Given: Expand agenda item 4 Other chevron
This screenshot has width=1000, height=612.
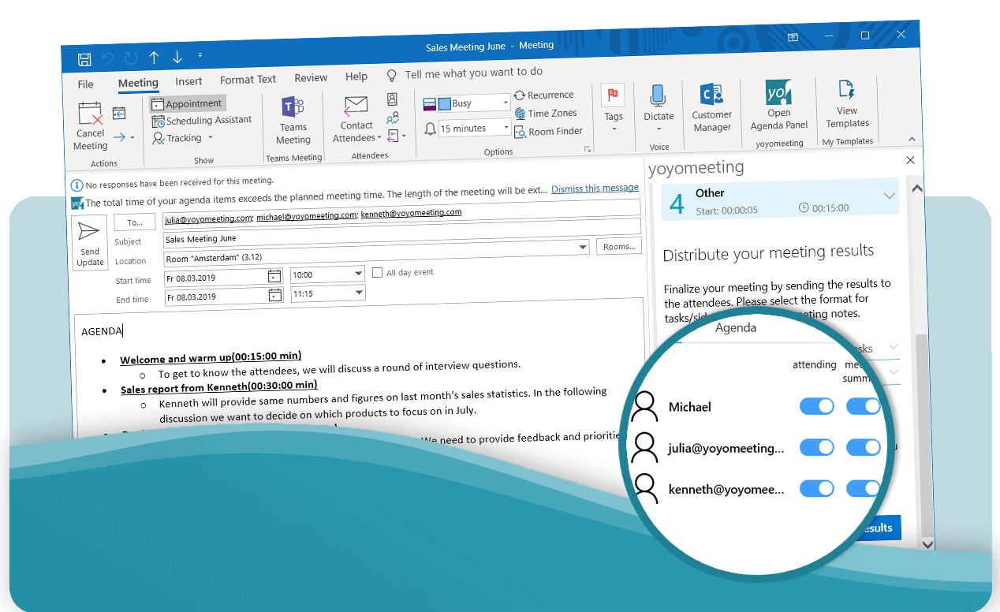Looking at the screenshot, I should 890,196.
